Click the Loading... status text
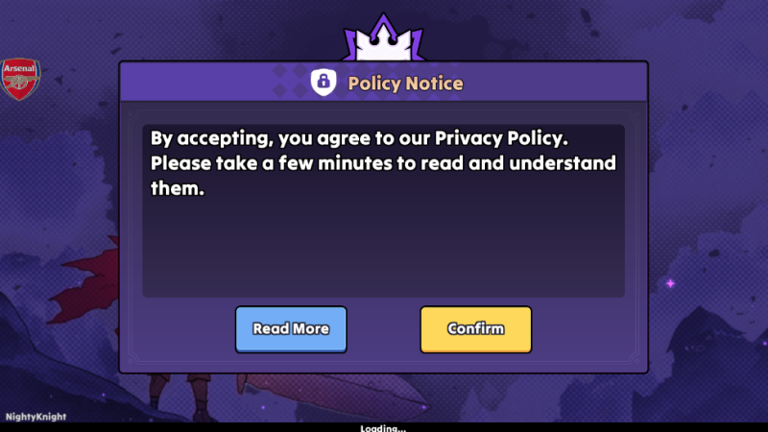The width and height of the screenshot is (768, 432). click(383, 428)
